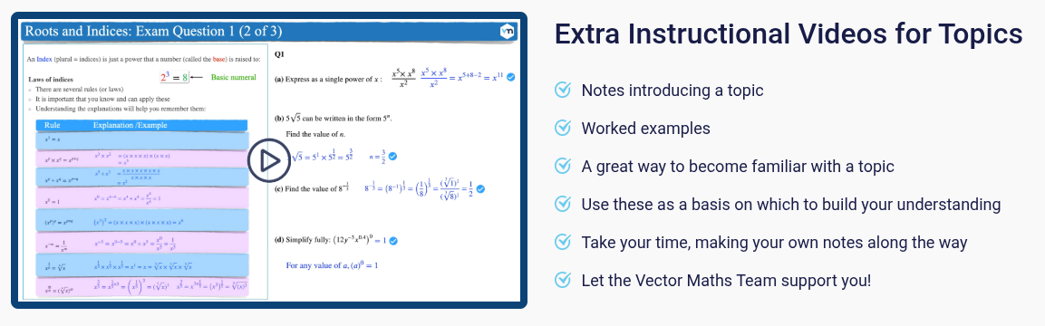Click blue tick after n = 3/2 answer

click(x=393, y=157)
